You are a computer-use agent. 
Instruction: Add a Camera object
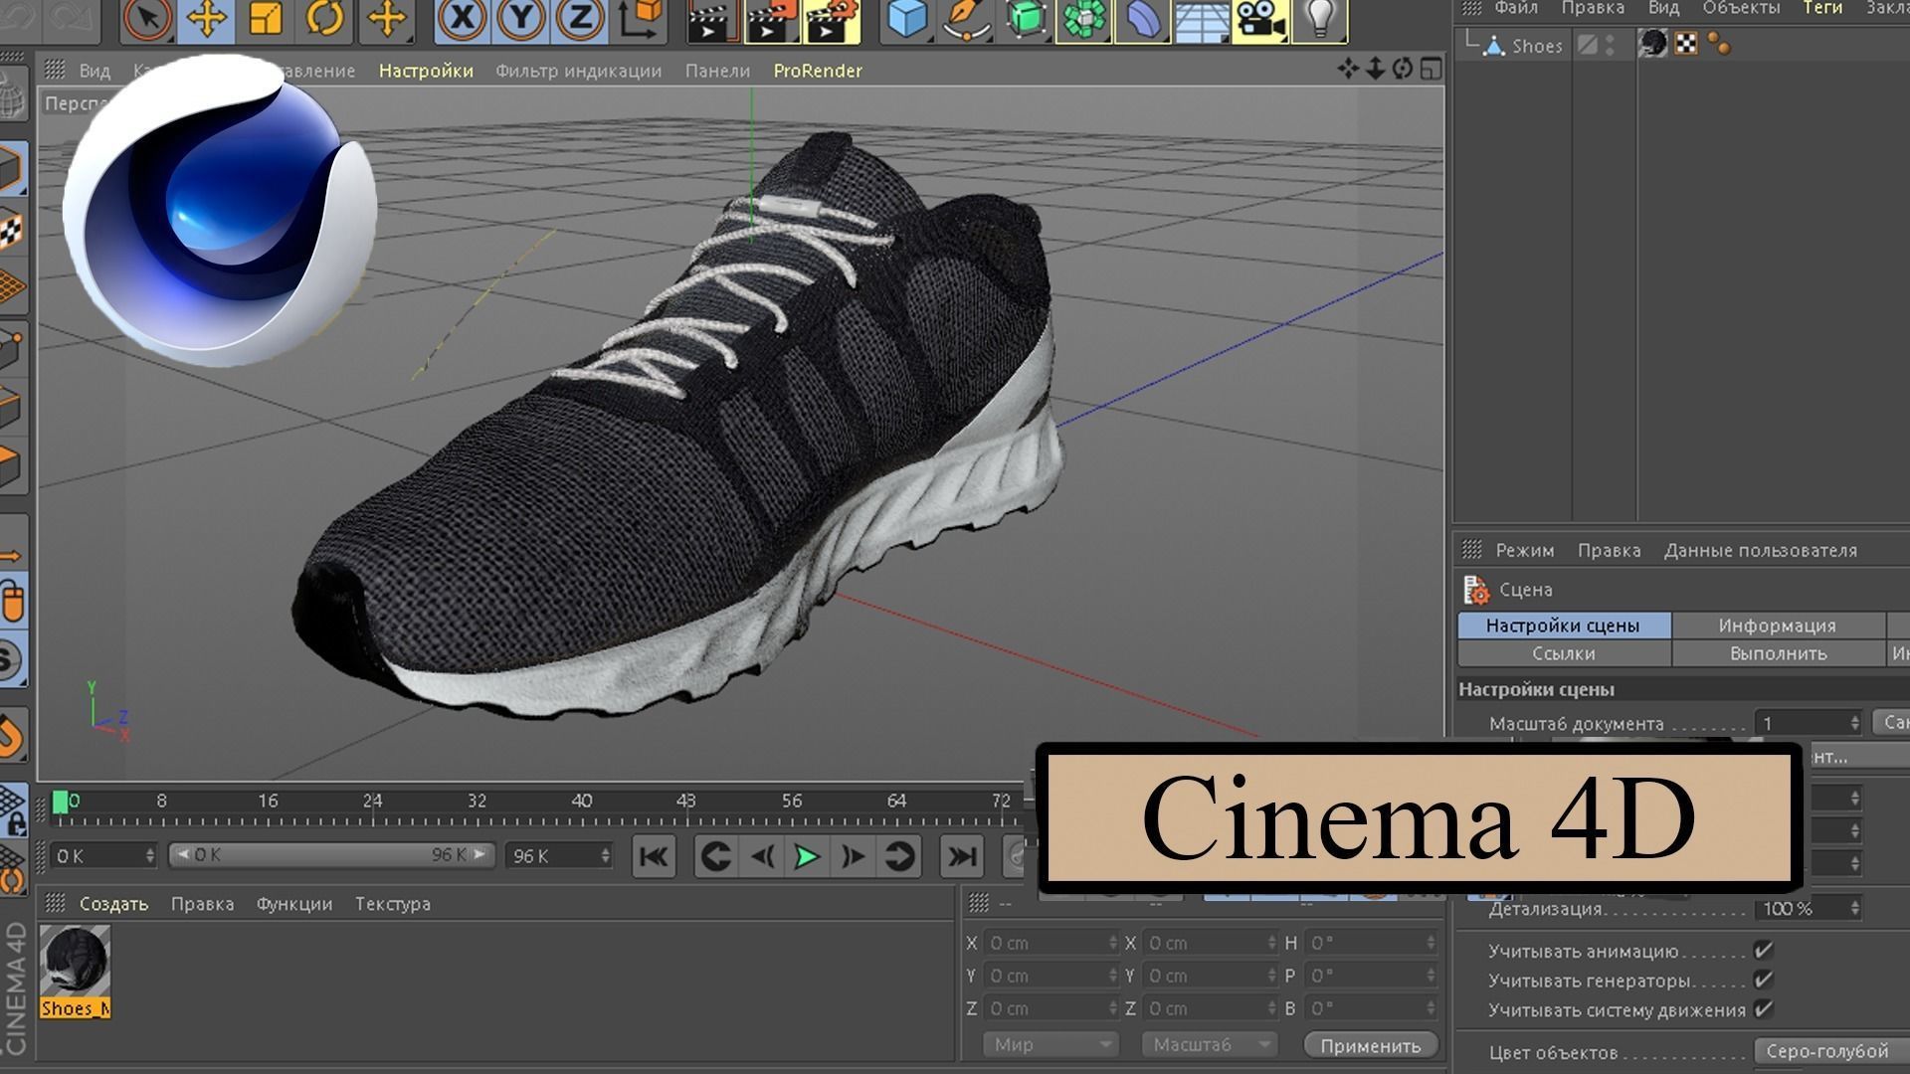click(x=1260, y=20)
